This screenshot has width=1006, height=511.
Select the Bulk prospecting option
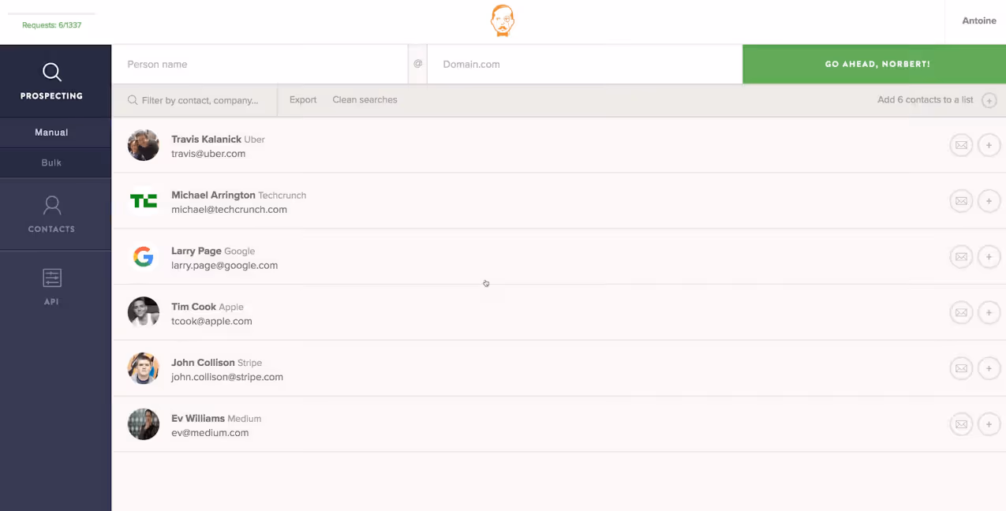(51, 162)
